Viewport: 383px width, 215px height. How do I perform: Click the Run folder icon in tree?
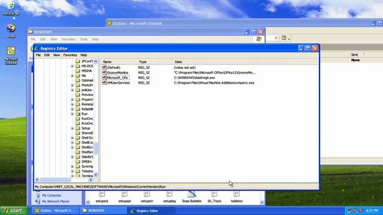pos(78,114)
